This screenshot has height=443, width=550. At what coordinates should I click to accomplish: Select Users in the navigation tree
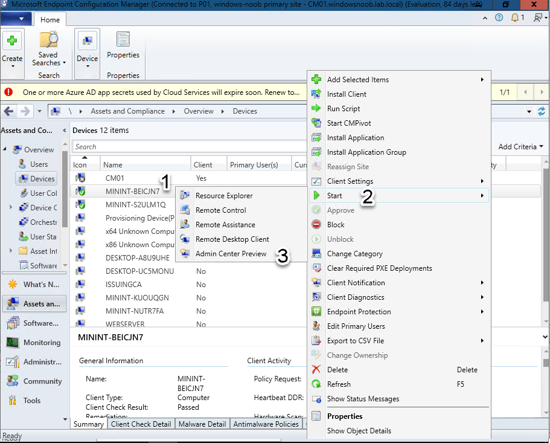tap(39, 164)
